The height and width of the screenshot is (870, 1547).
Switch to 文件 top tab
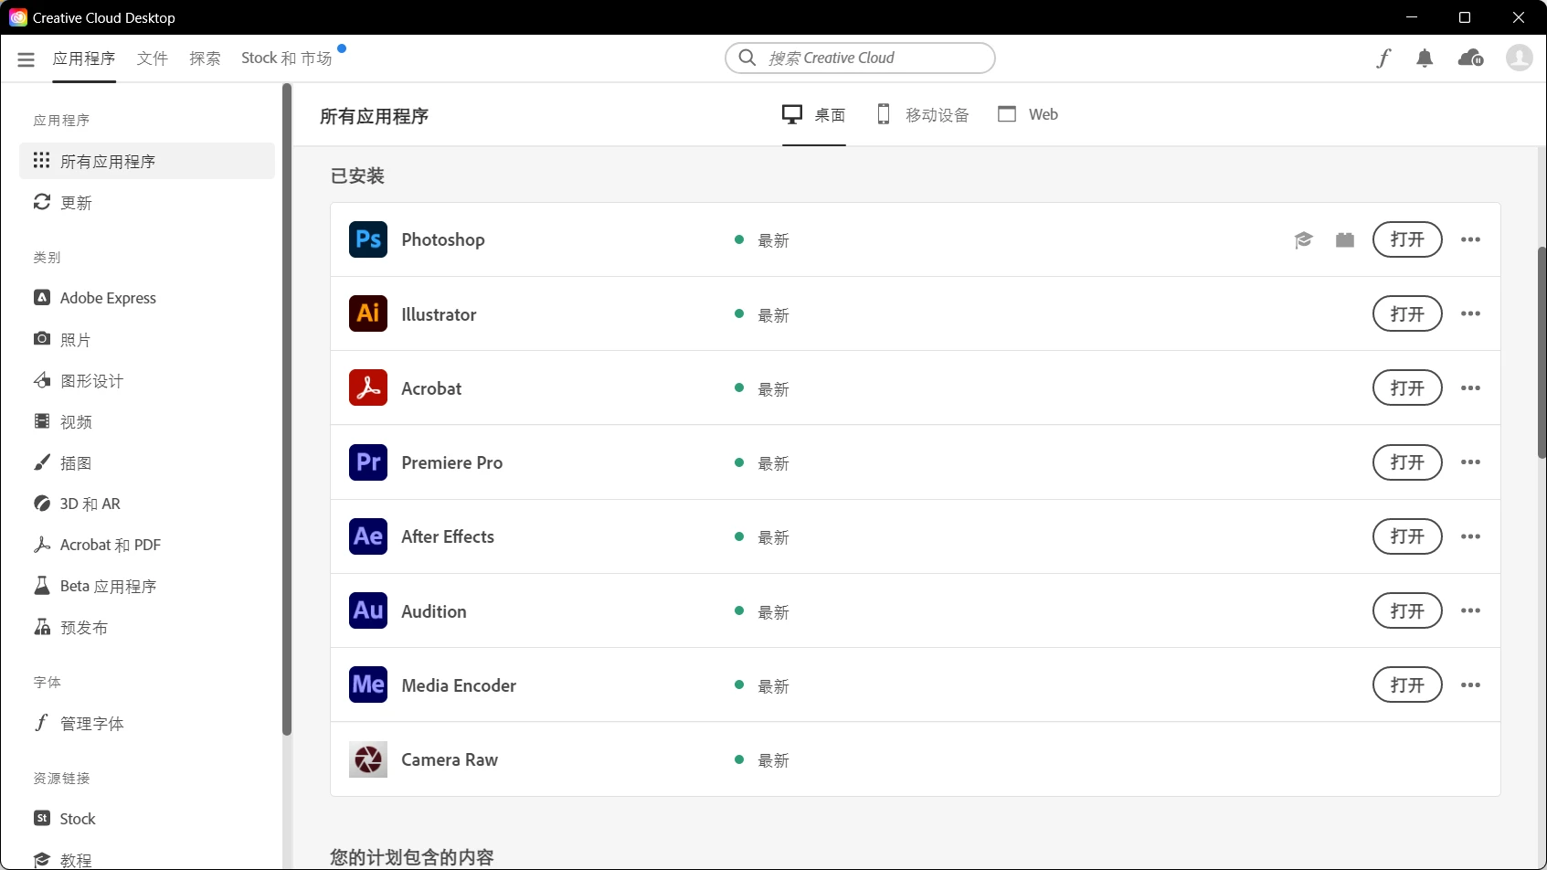(153, 58)
